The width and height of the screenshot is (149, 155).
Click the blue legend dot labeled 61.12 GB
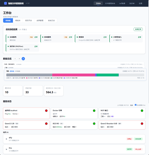coord(39,78)
